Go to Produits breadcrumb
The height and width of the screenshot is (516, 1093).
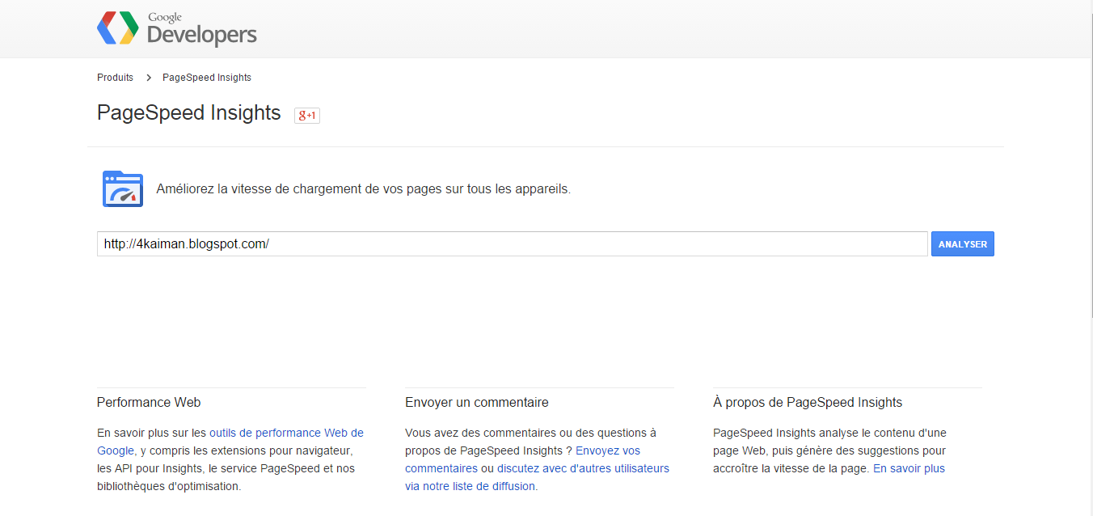115,78
